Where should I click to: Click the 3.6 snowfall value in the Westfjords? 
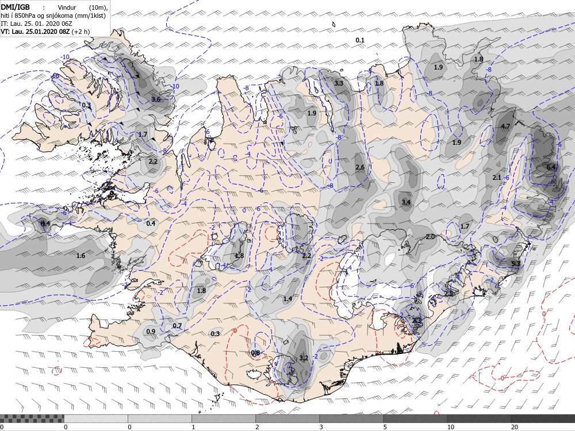pyautogui.click(x=156, y=99)
